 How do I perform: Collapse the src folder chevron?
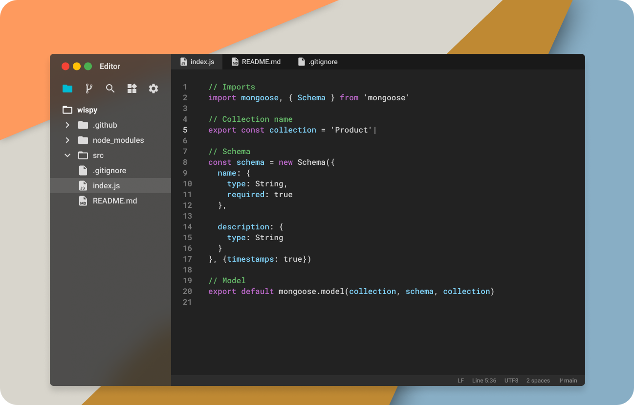(x=67, y=156)
